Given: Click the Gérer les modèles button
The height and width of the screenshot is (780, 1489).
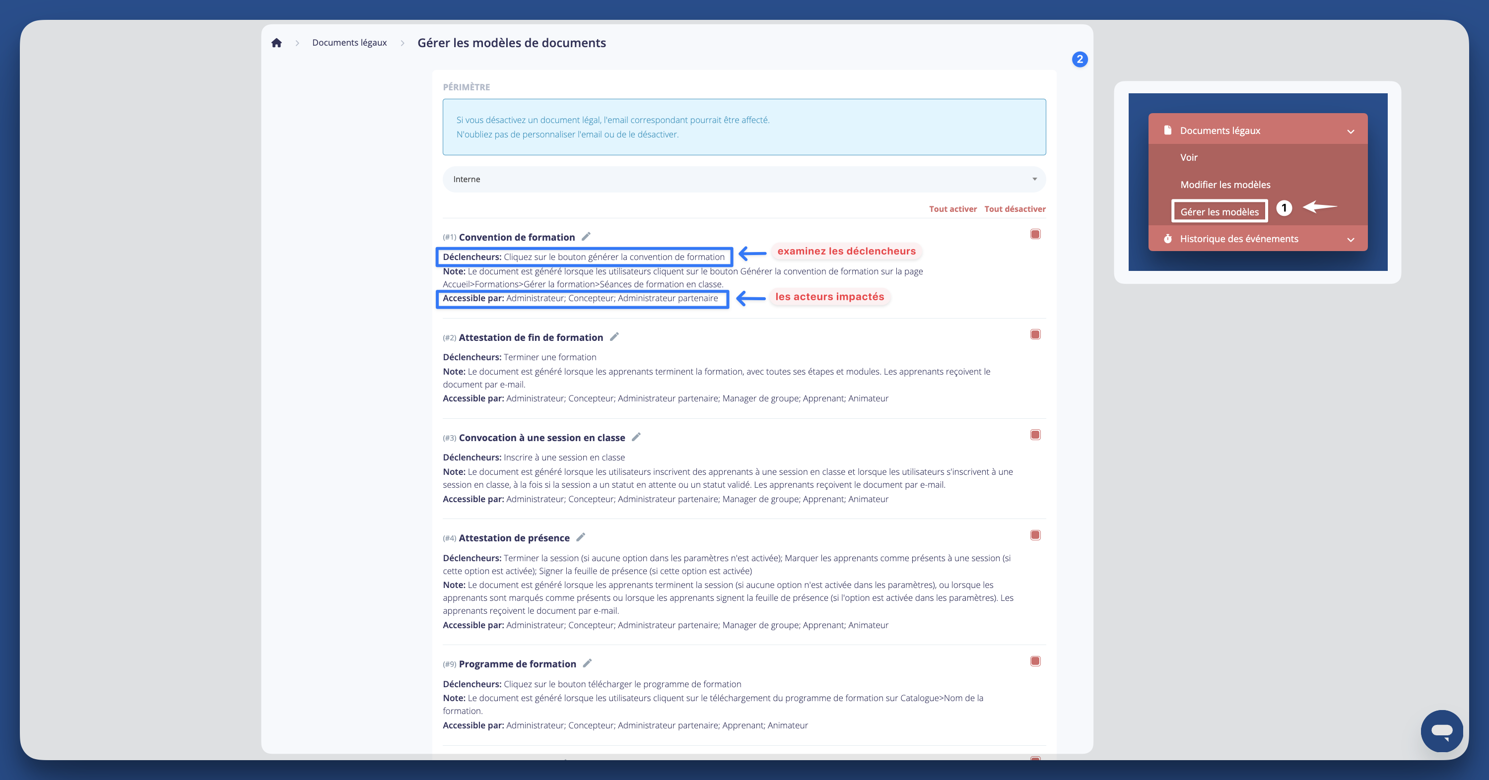Looking at the screenshot, I should pos(1219,211).
